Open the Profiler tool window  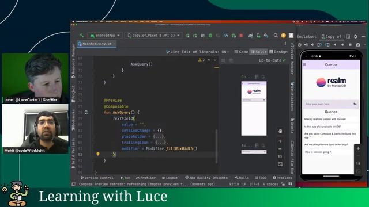pyautogui.click(x=146, y=178)
